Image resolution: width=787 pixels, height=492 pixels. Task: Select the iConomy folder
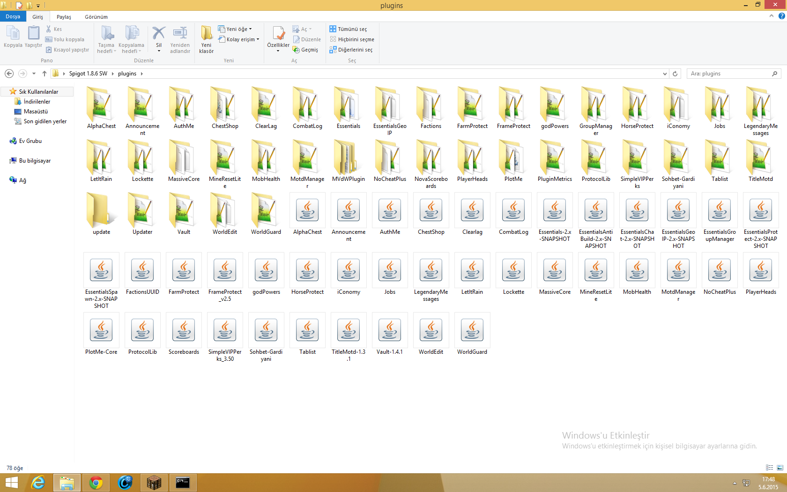pos(678,108)
